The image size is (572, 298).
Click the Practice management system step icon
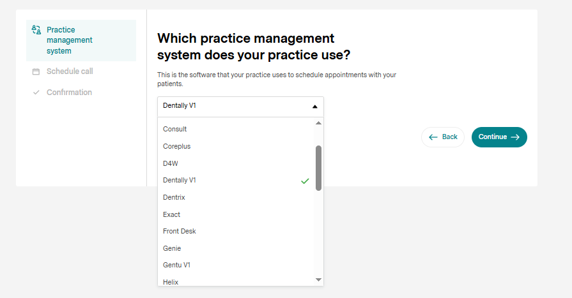click(x=36, y=30)
